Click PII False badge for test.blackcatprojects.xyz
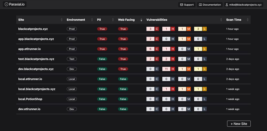267x131 pixels. point(102,59)
